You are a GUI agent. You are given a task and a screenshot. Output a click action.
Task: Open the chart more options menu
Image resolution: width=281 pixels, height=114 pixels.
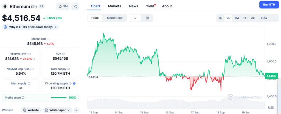point(275,18)
